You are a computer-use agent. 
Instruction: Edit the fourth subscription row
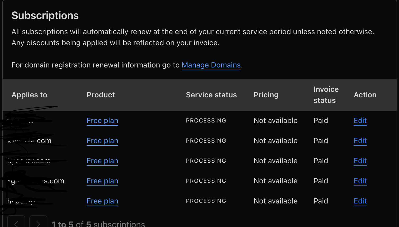pyautogui.click(x=360, y=181)
